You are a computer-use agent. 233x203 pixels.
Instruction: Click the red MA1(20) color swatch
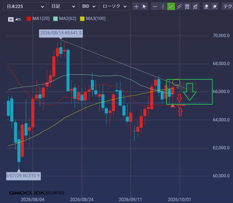(x=29, y=19)
